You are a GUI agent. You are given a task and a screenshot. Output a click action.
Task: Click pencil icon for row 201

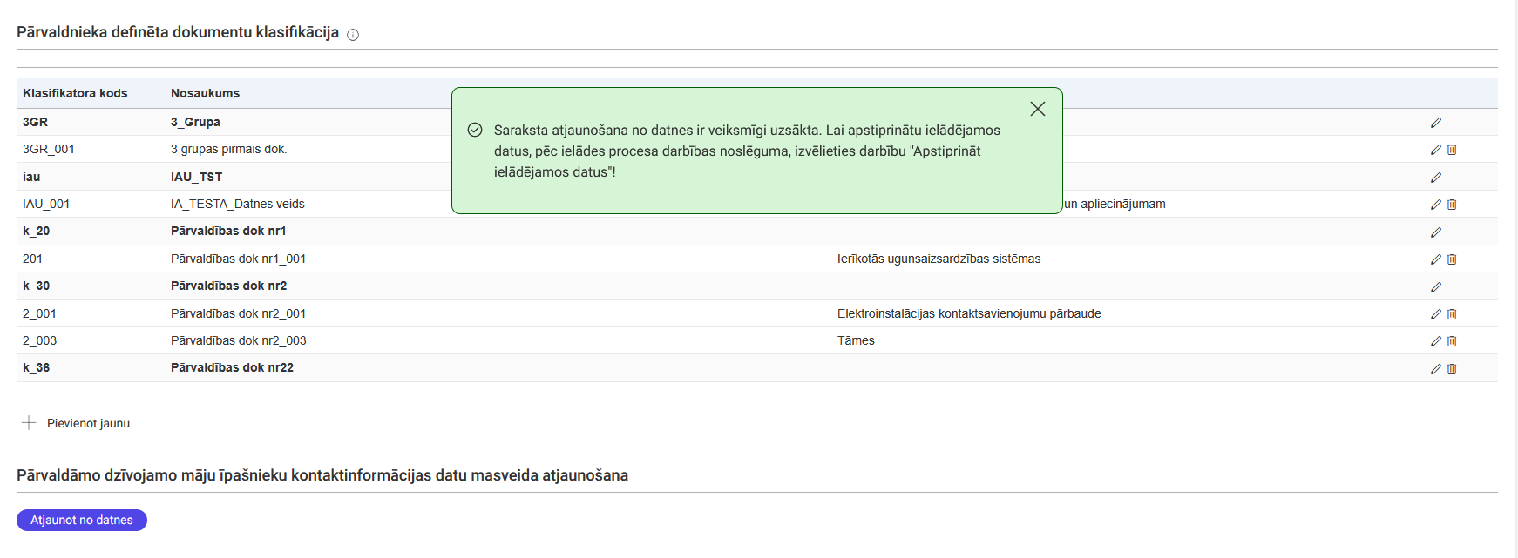[1435, 259]
